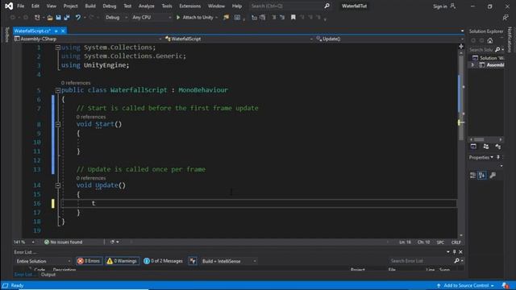Open the Build + IntelliSense dropdown
The image size is (516, 290).
coord(229,261)
